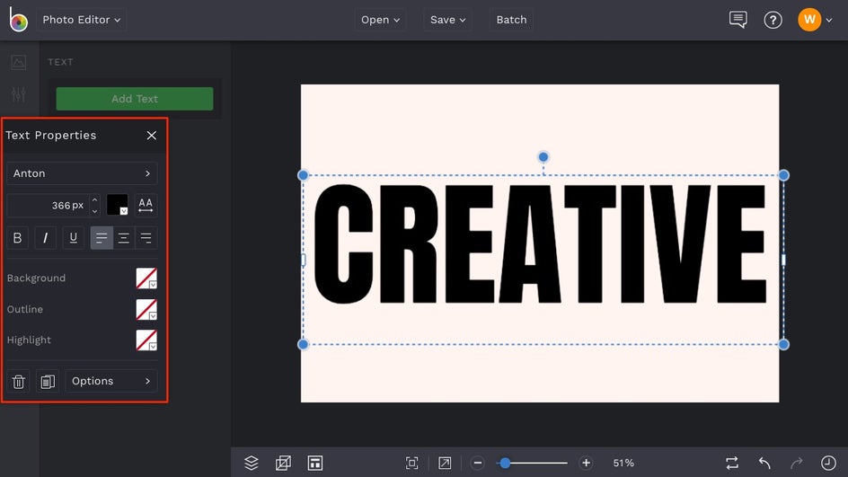This screenshot has height=477, width=848.
Task: Open the Save menu
Action: point(447,20)
